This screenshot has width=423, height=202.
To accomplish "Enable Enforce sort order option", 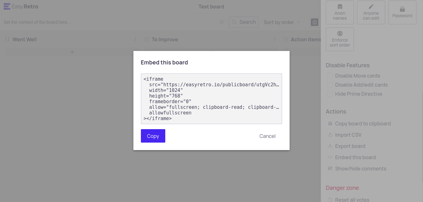I will click(x=340, y=39).
